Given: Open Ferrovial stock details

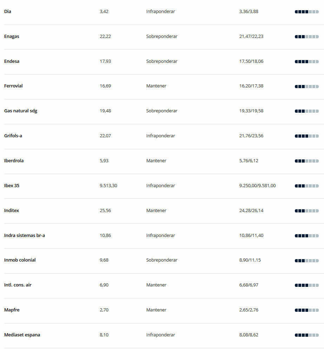Looking at the screenshot, I should coord(13,86).
